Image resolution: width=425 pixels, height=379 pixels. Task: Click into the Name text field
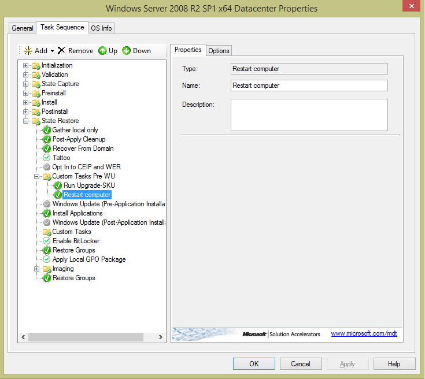pyautogui.click(x=309, y=86)
